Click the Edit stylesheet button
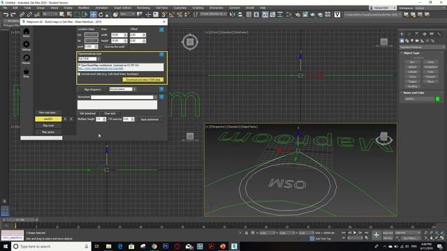Viewport: 447px width, 251px height. (x=88, y=114)
